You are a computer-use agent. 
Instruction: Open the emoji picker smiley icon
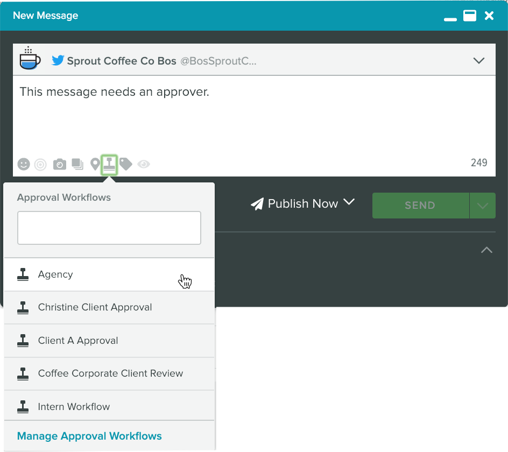(24, 164)
